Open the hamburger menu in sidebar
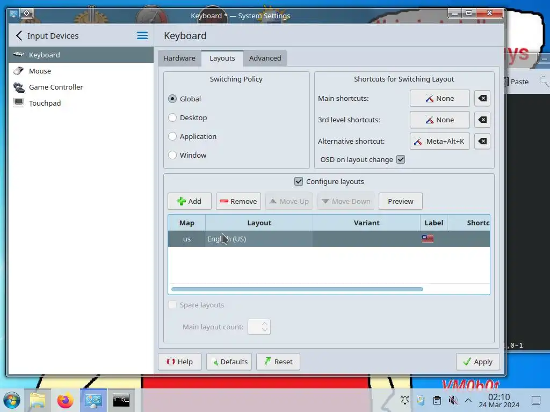The width and height of the screenshot is (550, 412). (x=142, y=35)
